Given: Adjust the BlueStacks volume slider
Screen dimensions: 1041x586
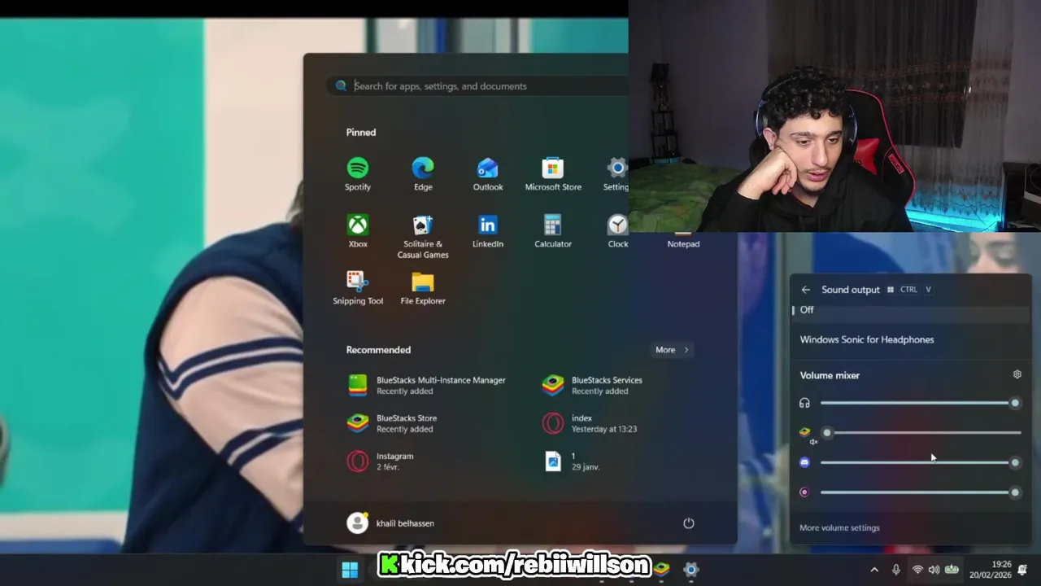Looking at the screenshot, I should [921, 433].
